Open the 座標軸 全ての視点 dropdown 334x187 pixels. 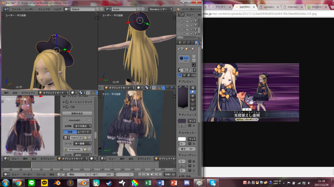pos(83,126)
